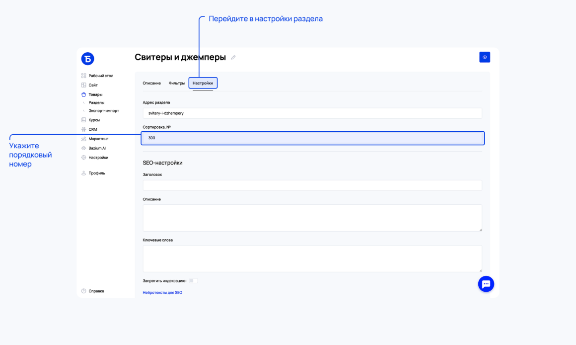Open Рабочий стол menu label
Screen dimensions: 576x345
(101, 76)
